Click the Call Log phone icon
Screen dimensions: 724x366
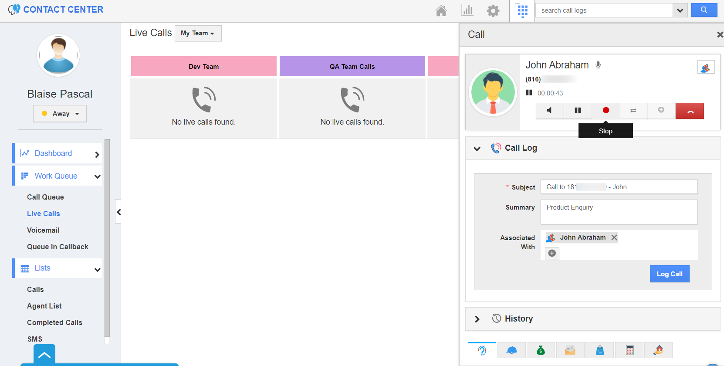point(496,148)
